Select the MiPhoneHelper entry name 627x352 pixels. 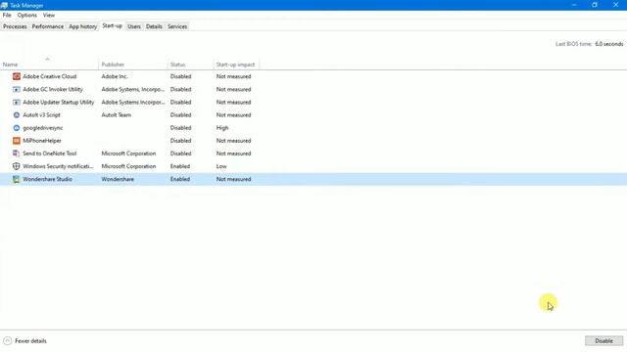coord(42,141)
